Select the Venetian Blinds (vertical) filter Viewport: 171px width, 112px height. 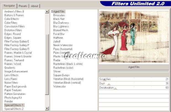(x=67, y=83)
